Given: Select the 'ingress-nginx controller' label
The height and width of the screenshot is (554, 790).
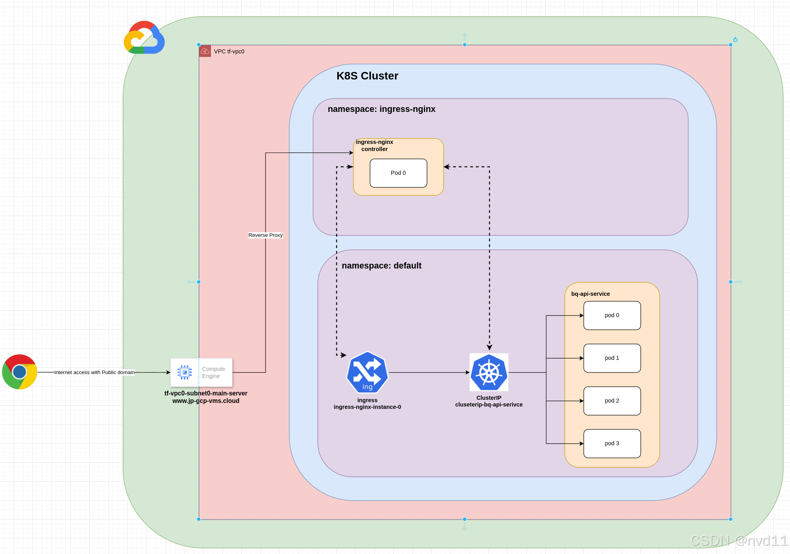Looking at the screenshot, I should click(374, 146).
